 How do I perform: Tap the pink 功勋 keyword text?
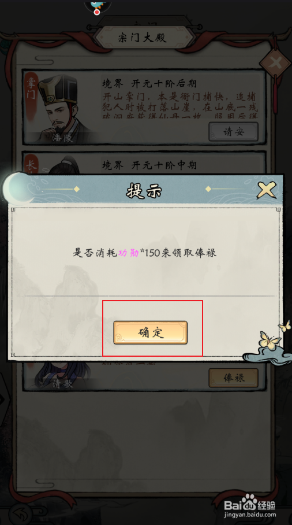[x=129, y=253]
